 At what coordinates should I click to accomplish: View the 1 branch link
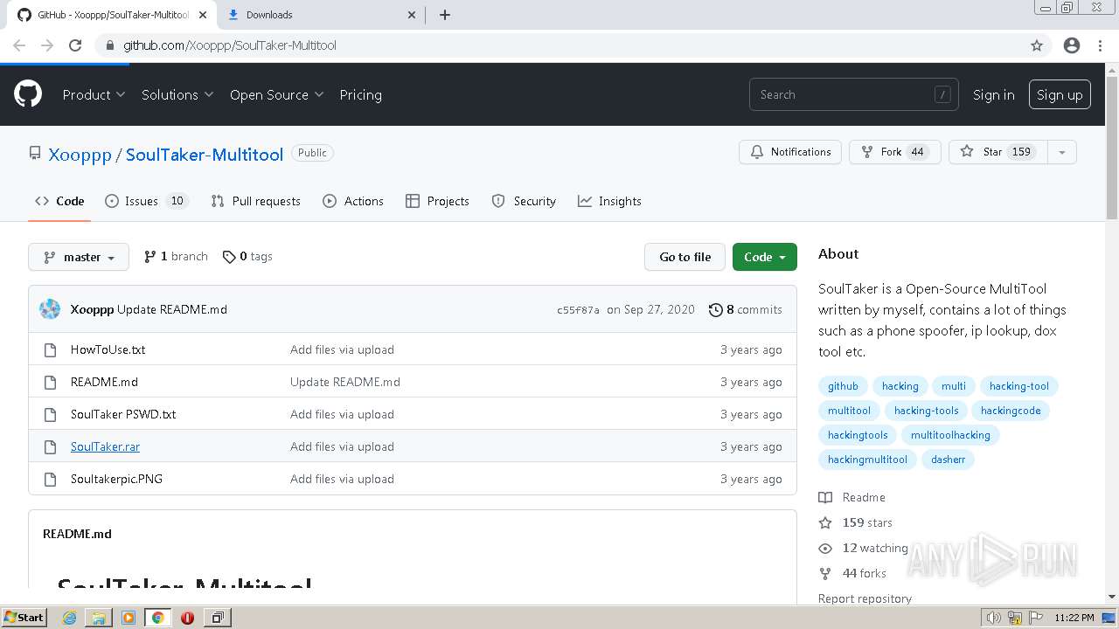pos(176,256)
